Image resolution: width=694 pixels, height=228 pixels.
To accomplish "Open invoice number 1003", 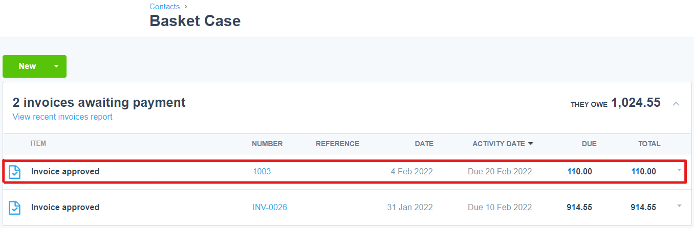I will click(262, 172).
